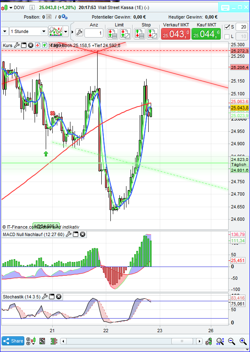Open trading settings wrench next to Anz

click(79, 33)
